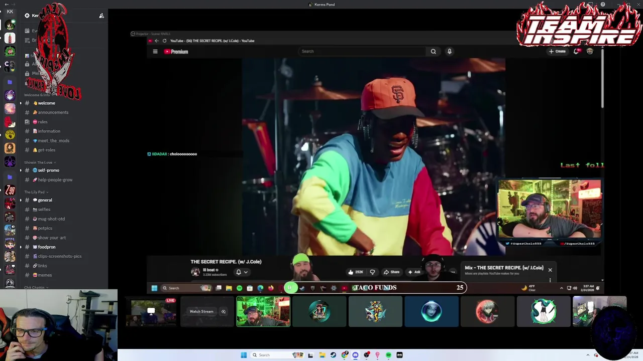Open Discord from the Windows taskbar
643x361 pixels.
(x=355, y=355)
